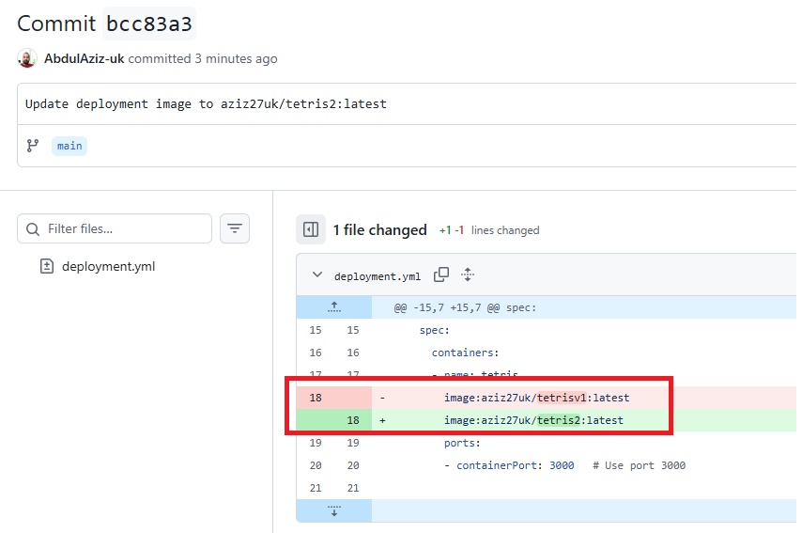Image resolution: width=802 pixels, height=533 pixels.
Task: Collapse the deployment.yml diff with chevron
Action: 317,275
